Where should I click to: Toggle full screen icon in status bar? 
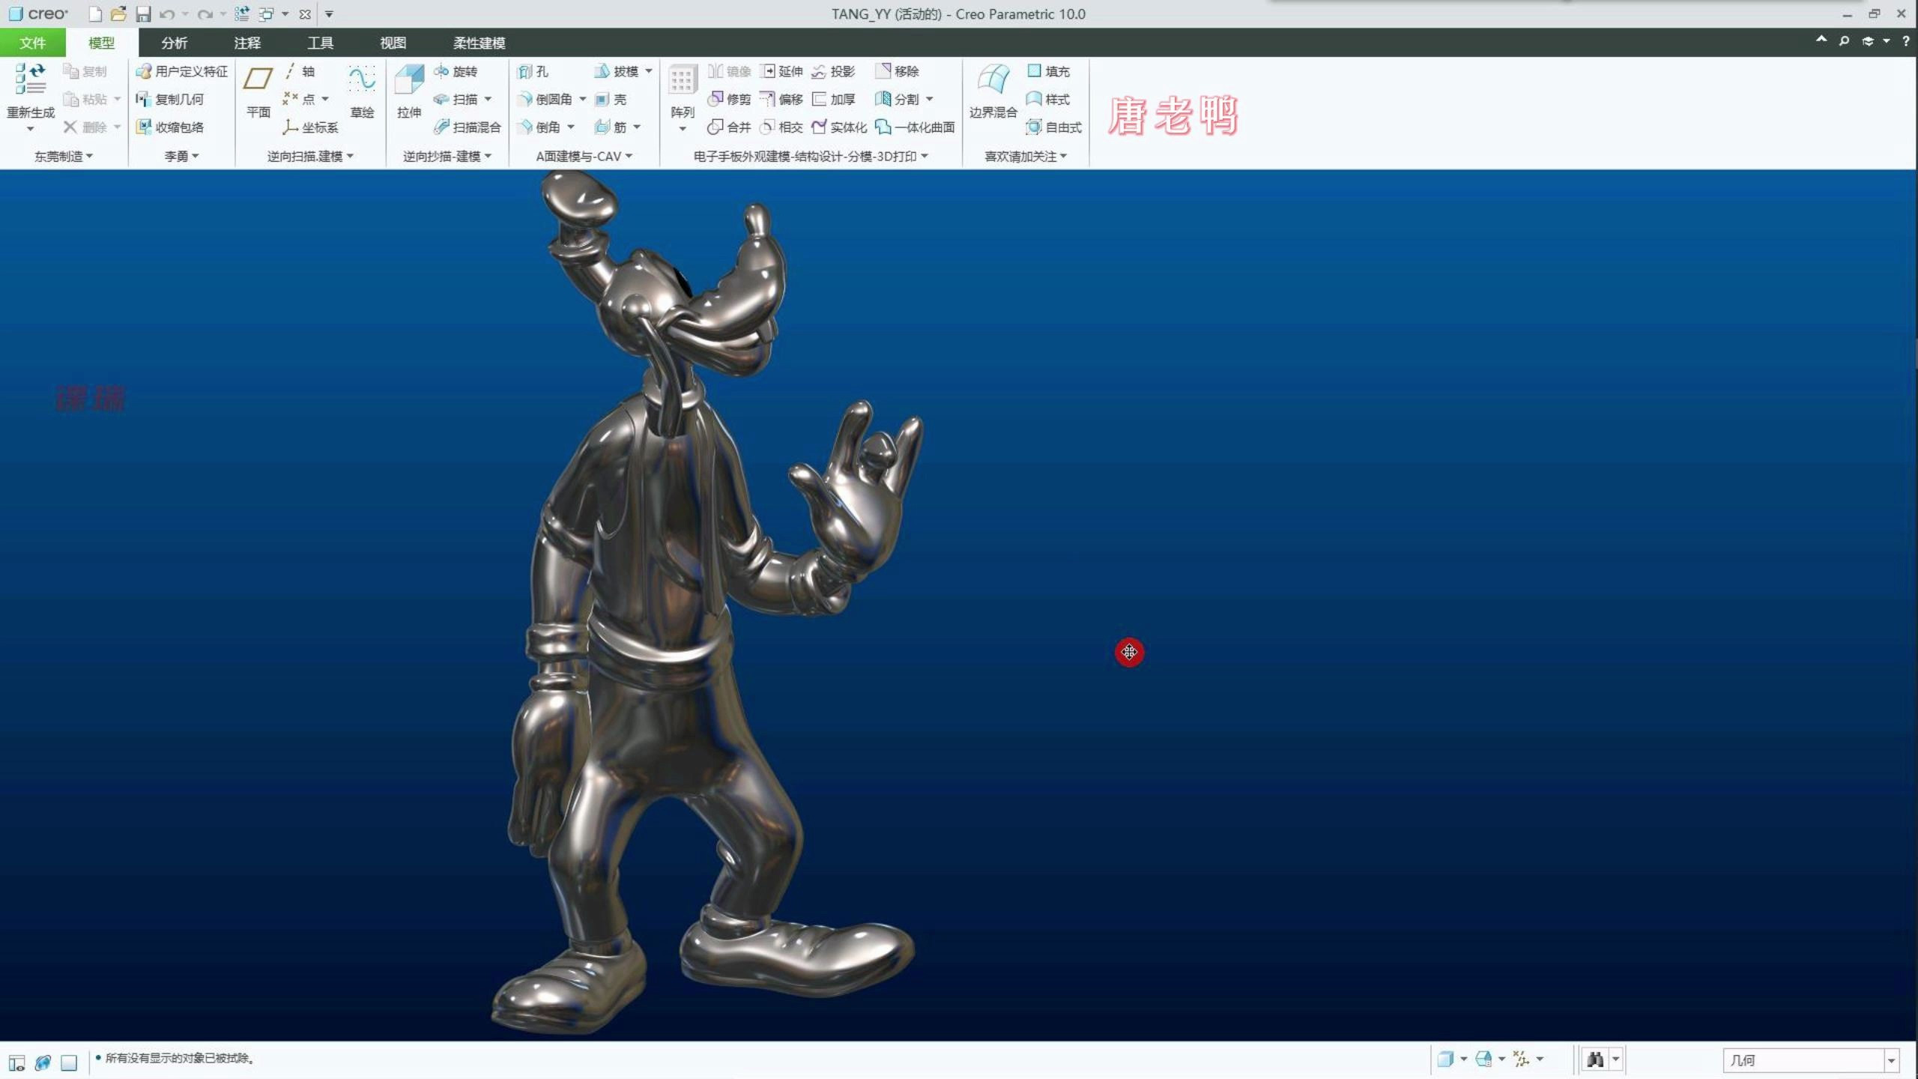tap(69, 1063)
